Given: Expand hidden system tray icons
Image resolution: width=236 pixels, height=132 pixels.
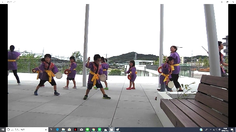Looking at the screenshot, I should [x=211, y=129].
